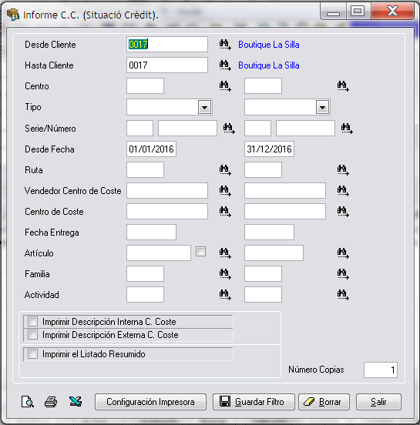Open the Hasta Cliente binoculars search
The height and width of the screenshot is (425, 420).
click(x=225, y=65)
